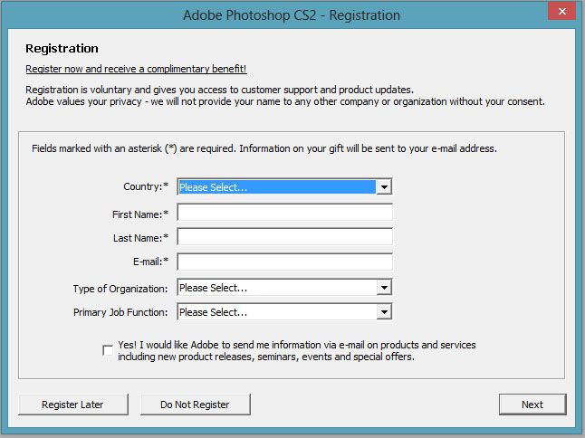Open the complimentary benefit registration link

tap(136, 69)
